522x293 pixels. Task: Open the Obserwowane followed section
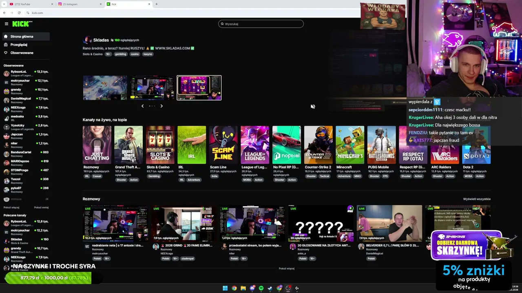click(26, 52)
